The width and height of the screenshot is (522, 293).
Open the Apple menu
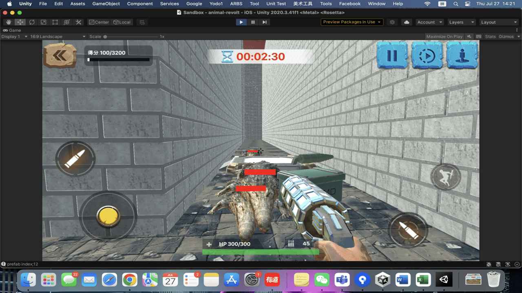(x=9, y=4)
